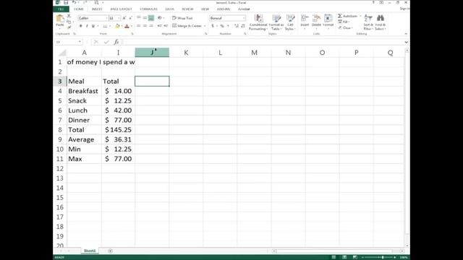This screenshot has height=260, width=463.
Task: Open the Merge & Center dropdown arrow
Action: point(205,26)
